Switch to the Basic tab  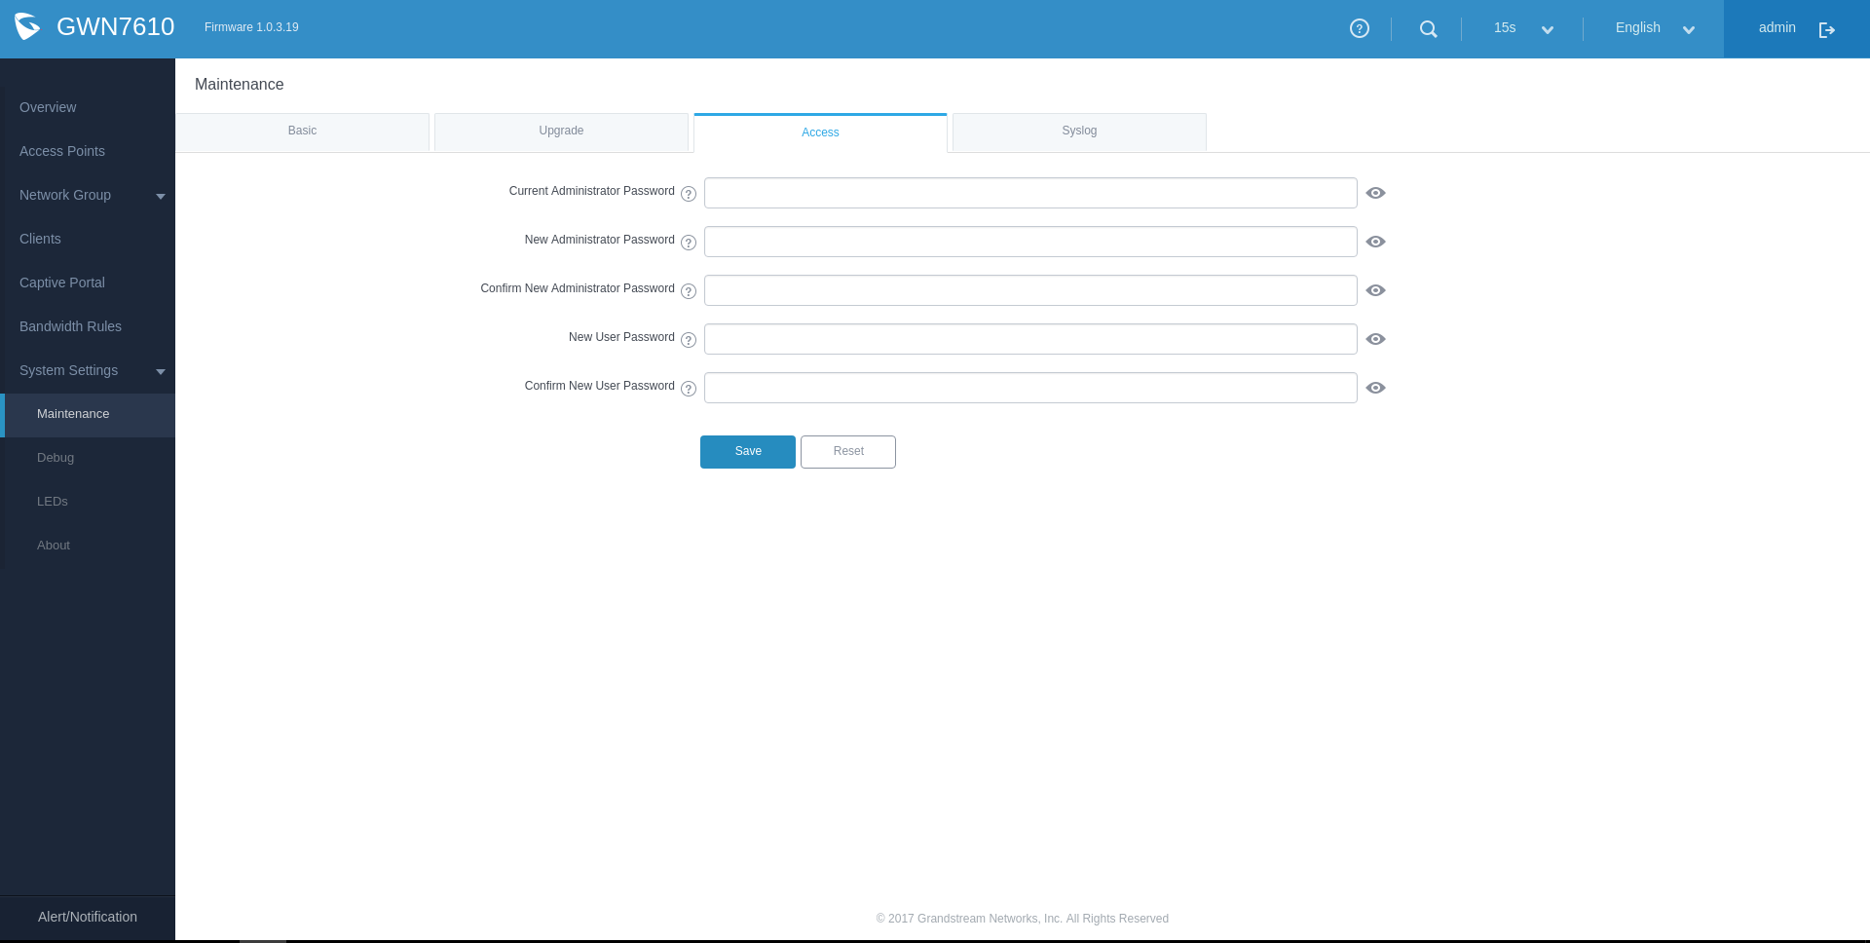302,132
